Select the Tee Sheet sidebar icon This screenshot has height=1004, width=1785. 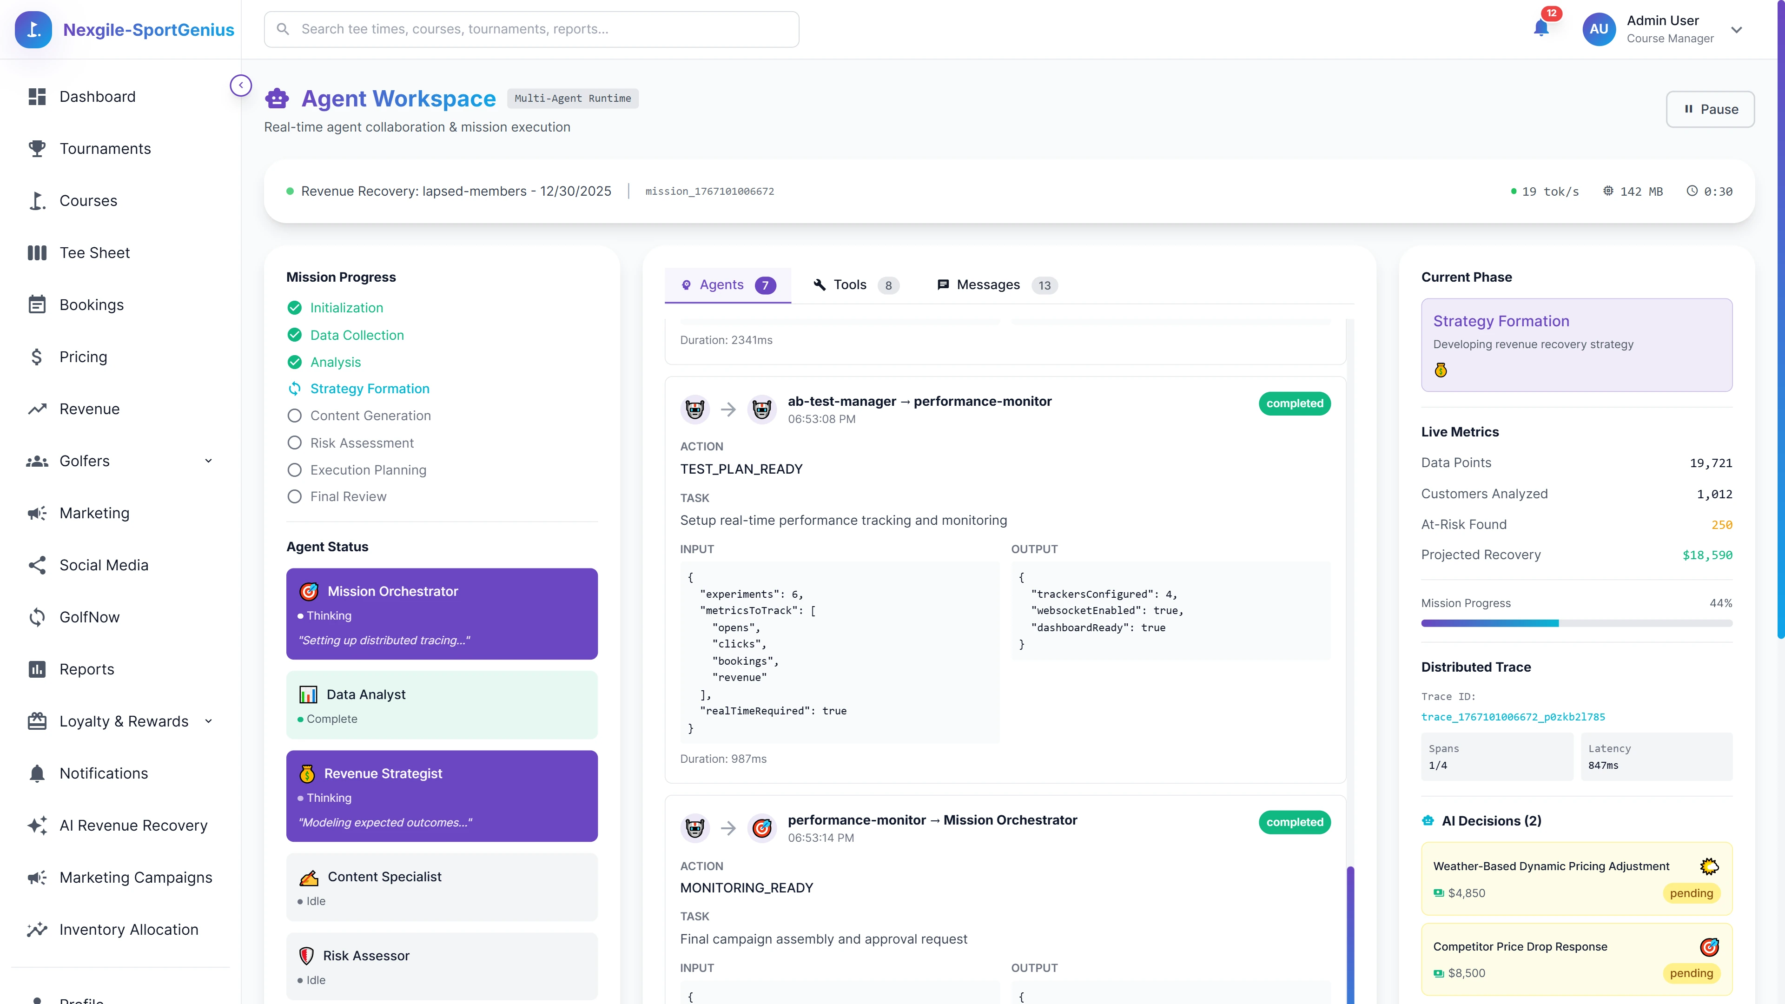(x=37, y=252)
